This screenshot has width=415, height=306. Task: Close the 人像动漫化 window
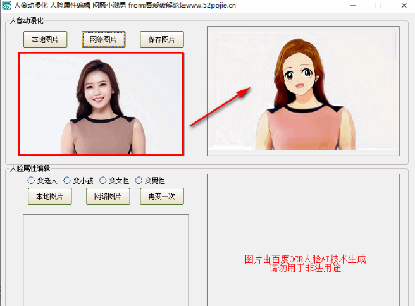point(404,6)
